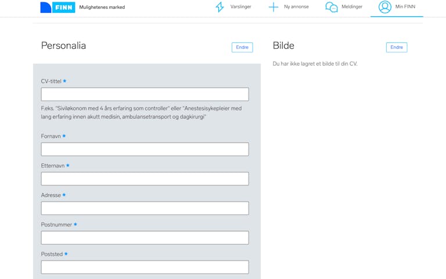Click the FINN logo

click(x=57, y=8)
